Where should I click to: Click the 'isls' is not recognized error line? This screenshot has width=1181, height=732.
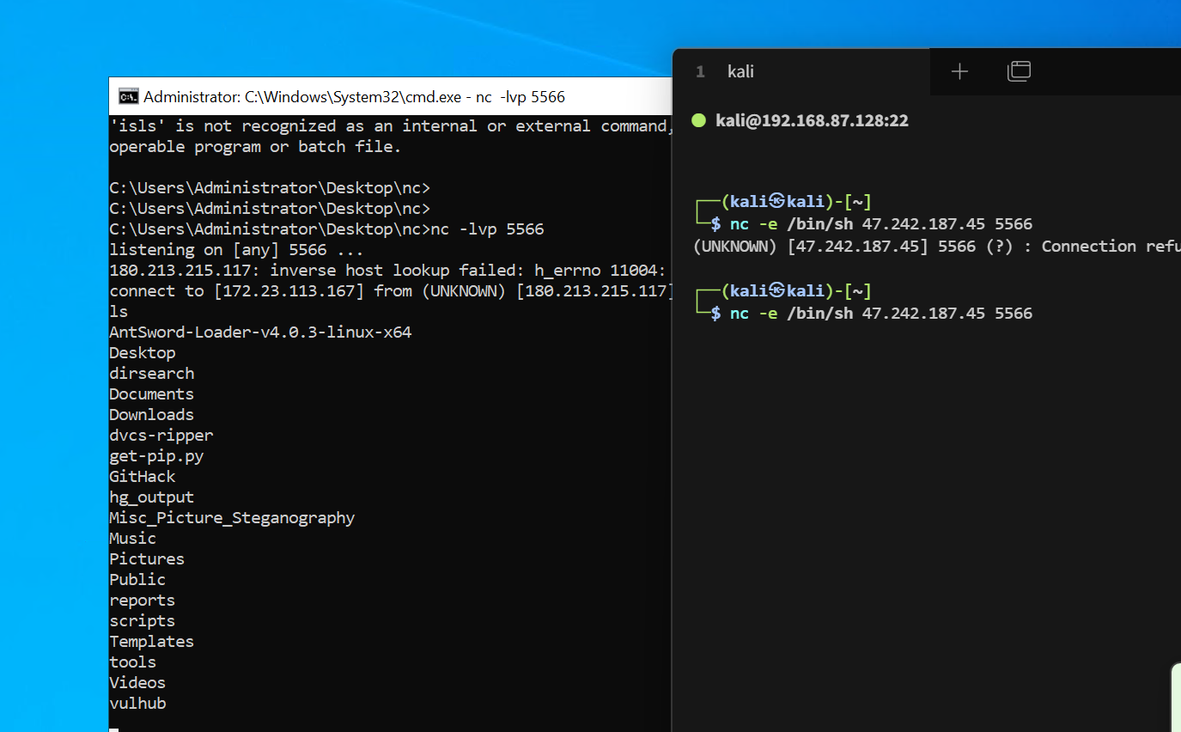click(390, 126)
